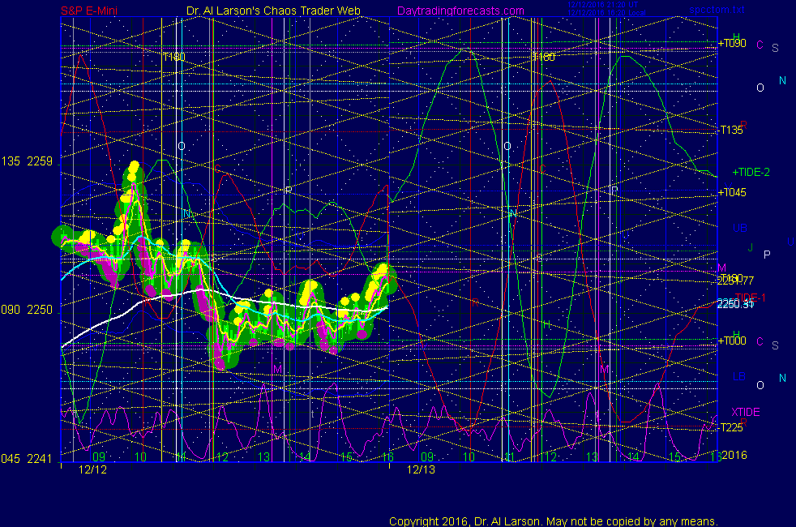The height and width of the screenshot is (527, 796).
Task: Click the '-T225' level label
Action: pyautogui.click(x=730, y=427)
